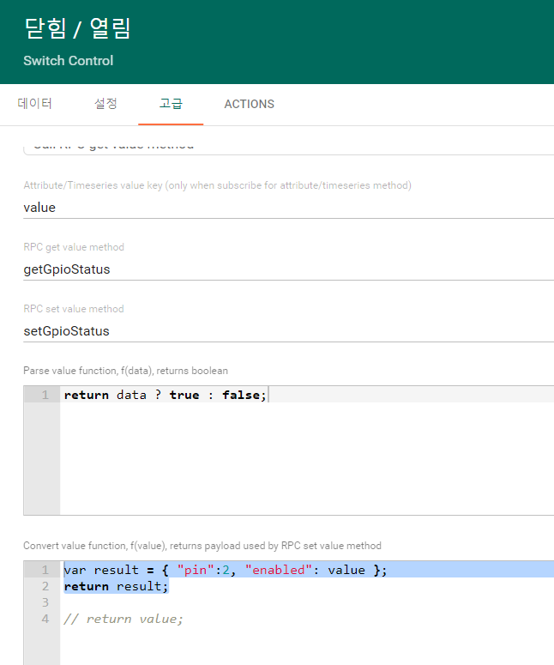Click the 'RPC get value method' label
Image resolution: width=554 pixels, height=665 pixels.
74,247
